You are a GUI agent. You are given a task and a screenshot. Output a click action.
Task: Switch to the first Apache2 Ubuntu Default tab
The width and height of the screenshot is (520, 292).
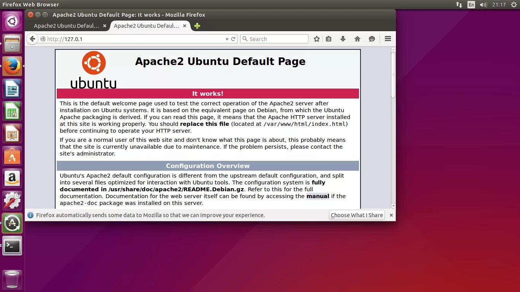click(67, 26)
